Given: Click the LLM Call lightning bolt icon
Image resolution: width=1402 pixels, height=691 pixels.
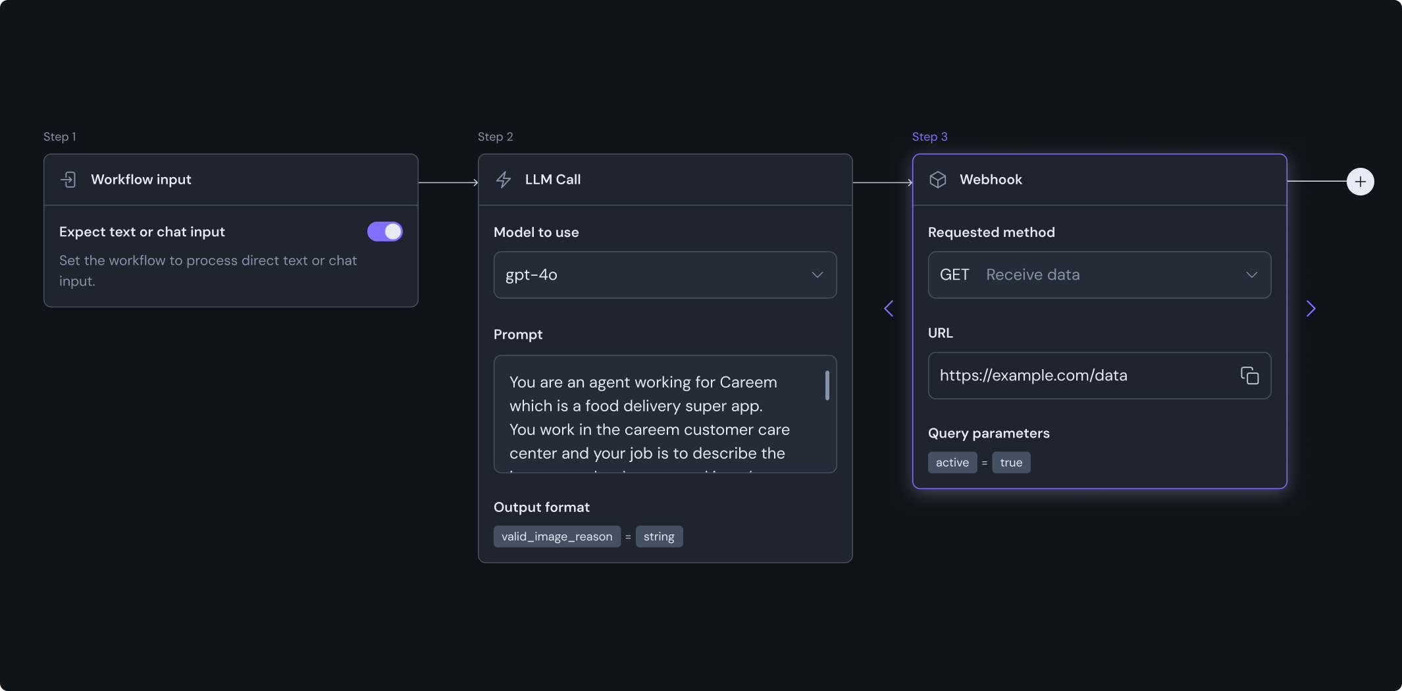Looking at the screenshot, I should coord(504,180).
